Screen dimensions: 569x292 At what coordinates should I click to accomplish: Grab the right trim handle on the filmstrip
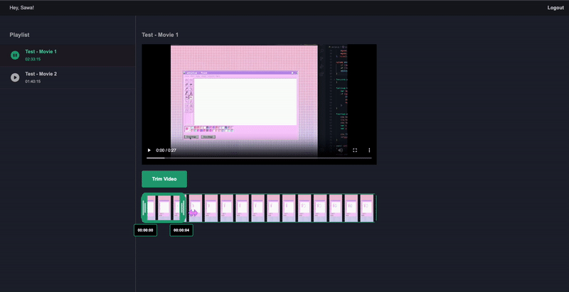(x=183, y=208)
